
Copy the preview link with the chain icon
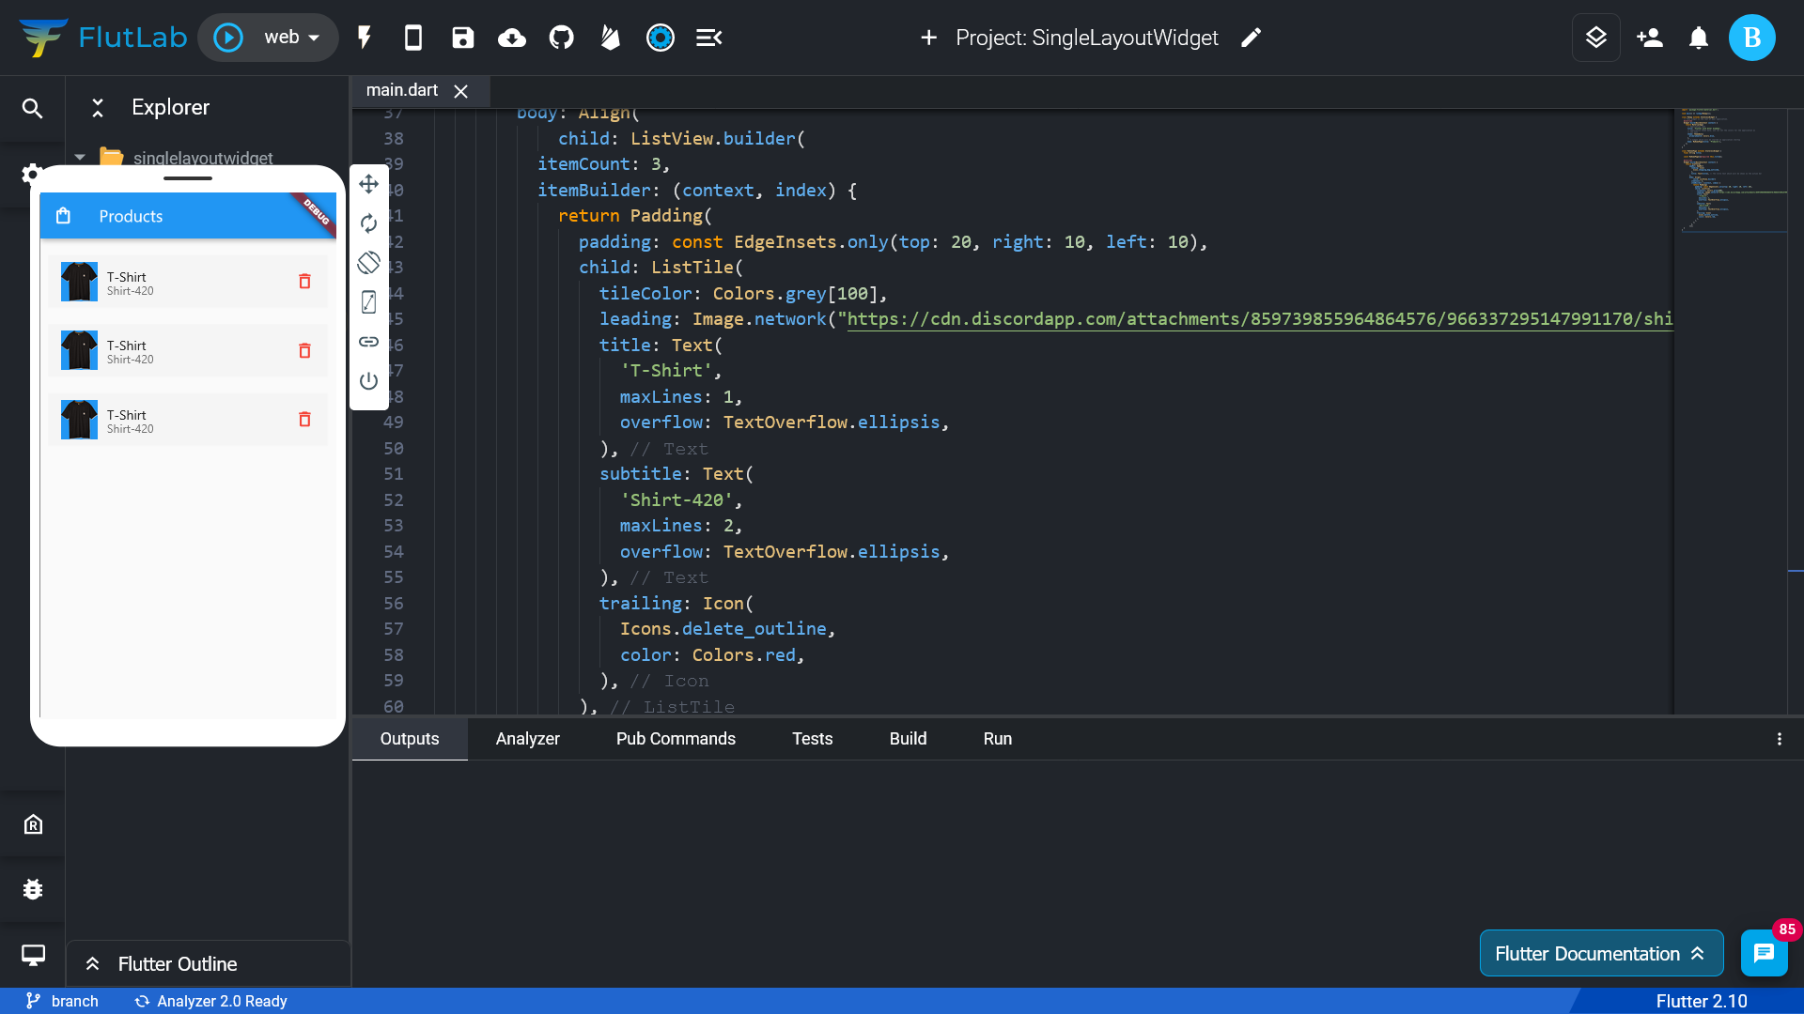(368, 342)
